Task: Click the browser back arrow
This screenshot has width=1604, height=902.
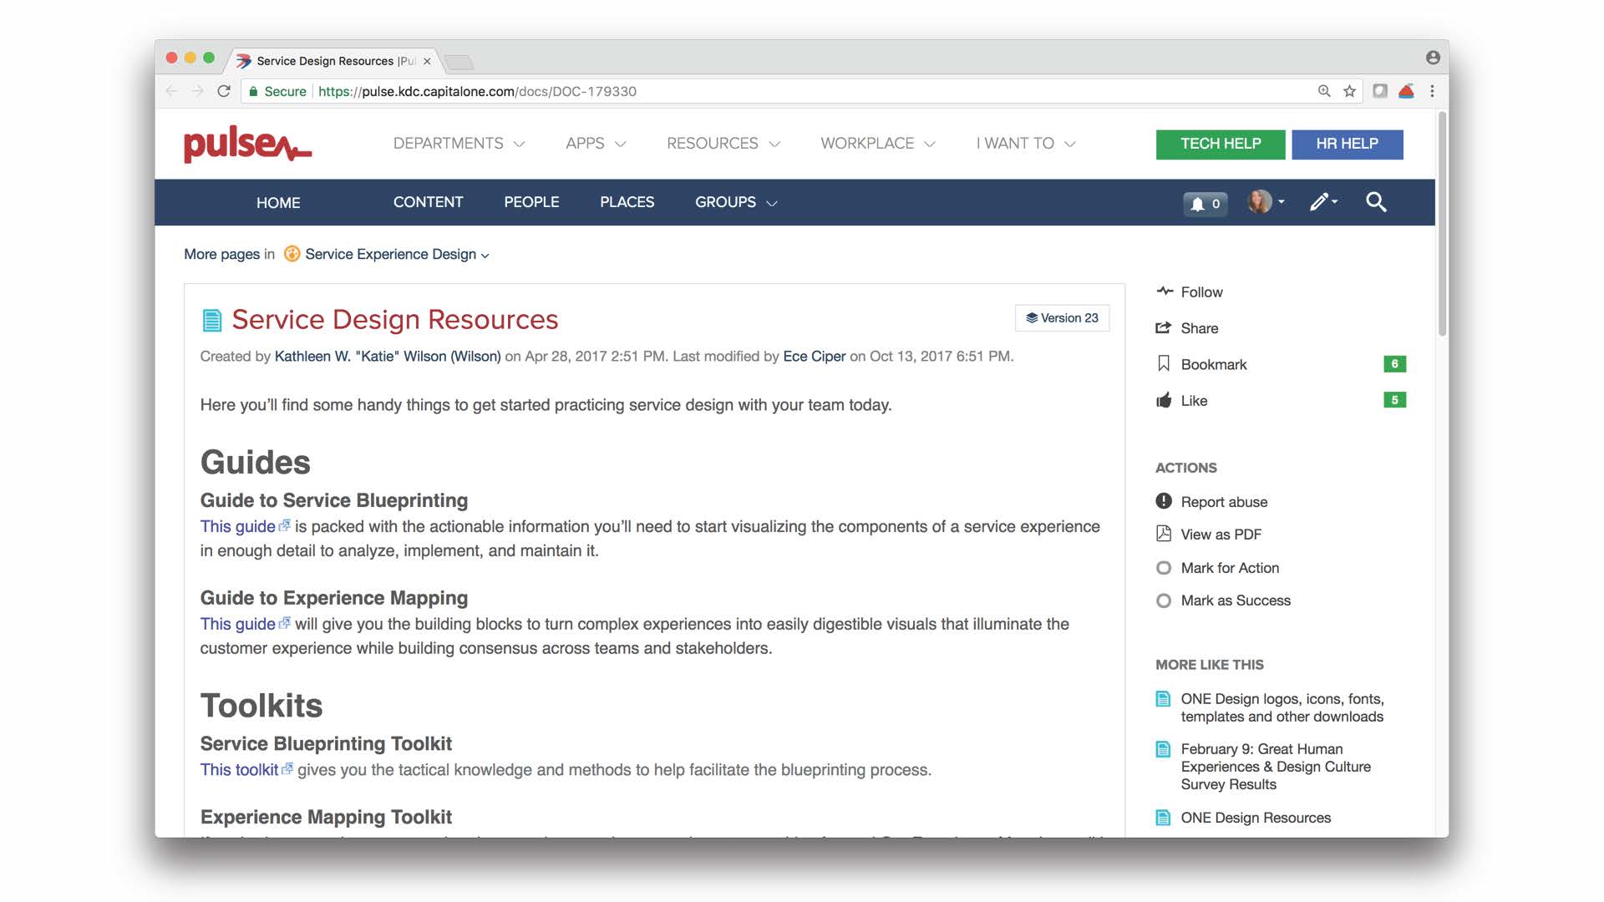Action: tap(171, 91)
